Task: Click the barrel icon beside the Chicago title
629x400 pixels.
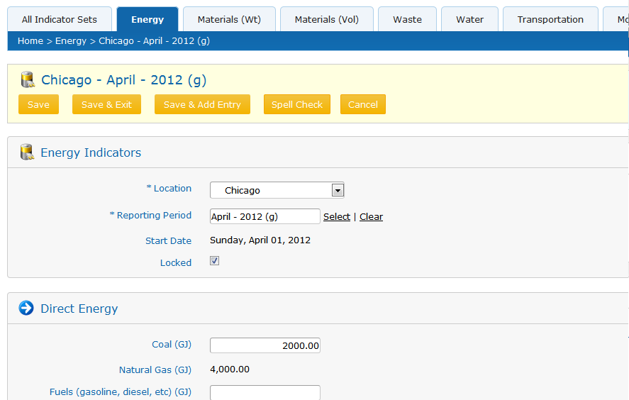Action: coord(28,79)
